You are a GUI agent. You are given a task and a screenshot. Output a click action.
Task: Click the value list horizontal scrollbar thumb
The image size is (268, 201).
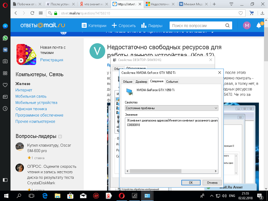[155, 171]
